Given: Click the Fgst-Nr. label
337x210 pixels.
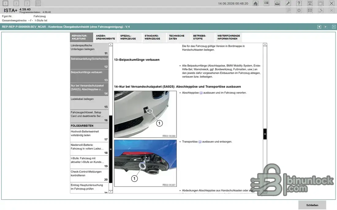Looking at the screenshot, I should coord(7,16).
